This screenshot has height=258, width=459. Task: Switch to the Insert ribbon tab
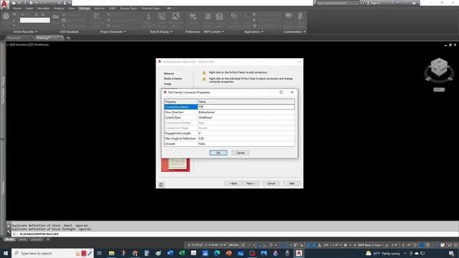pos(29,9)
